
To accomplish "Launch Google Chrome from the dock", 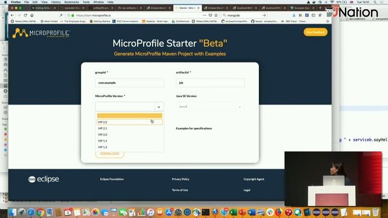I will (40, 212).
